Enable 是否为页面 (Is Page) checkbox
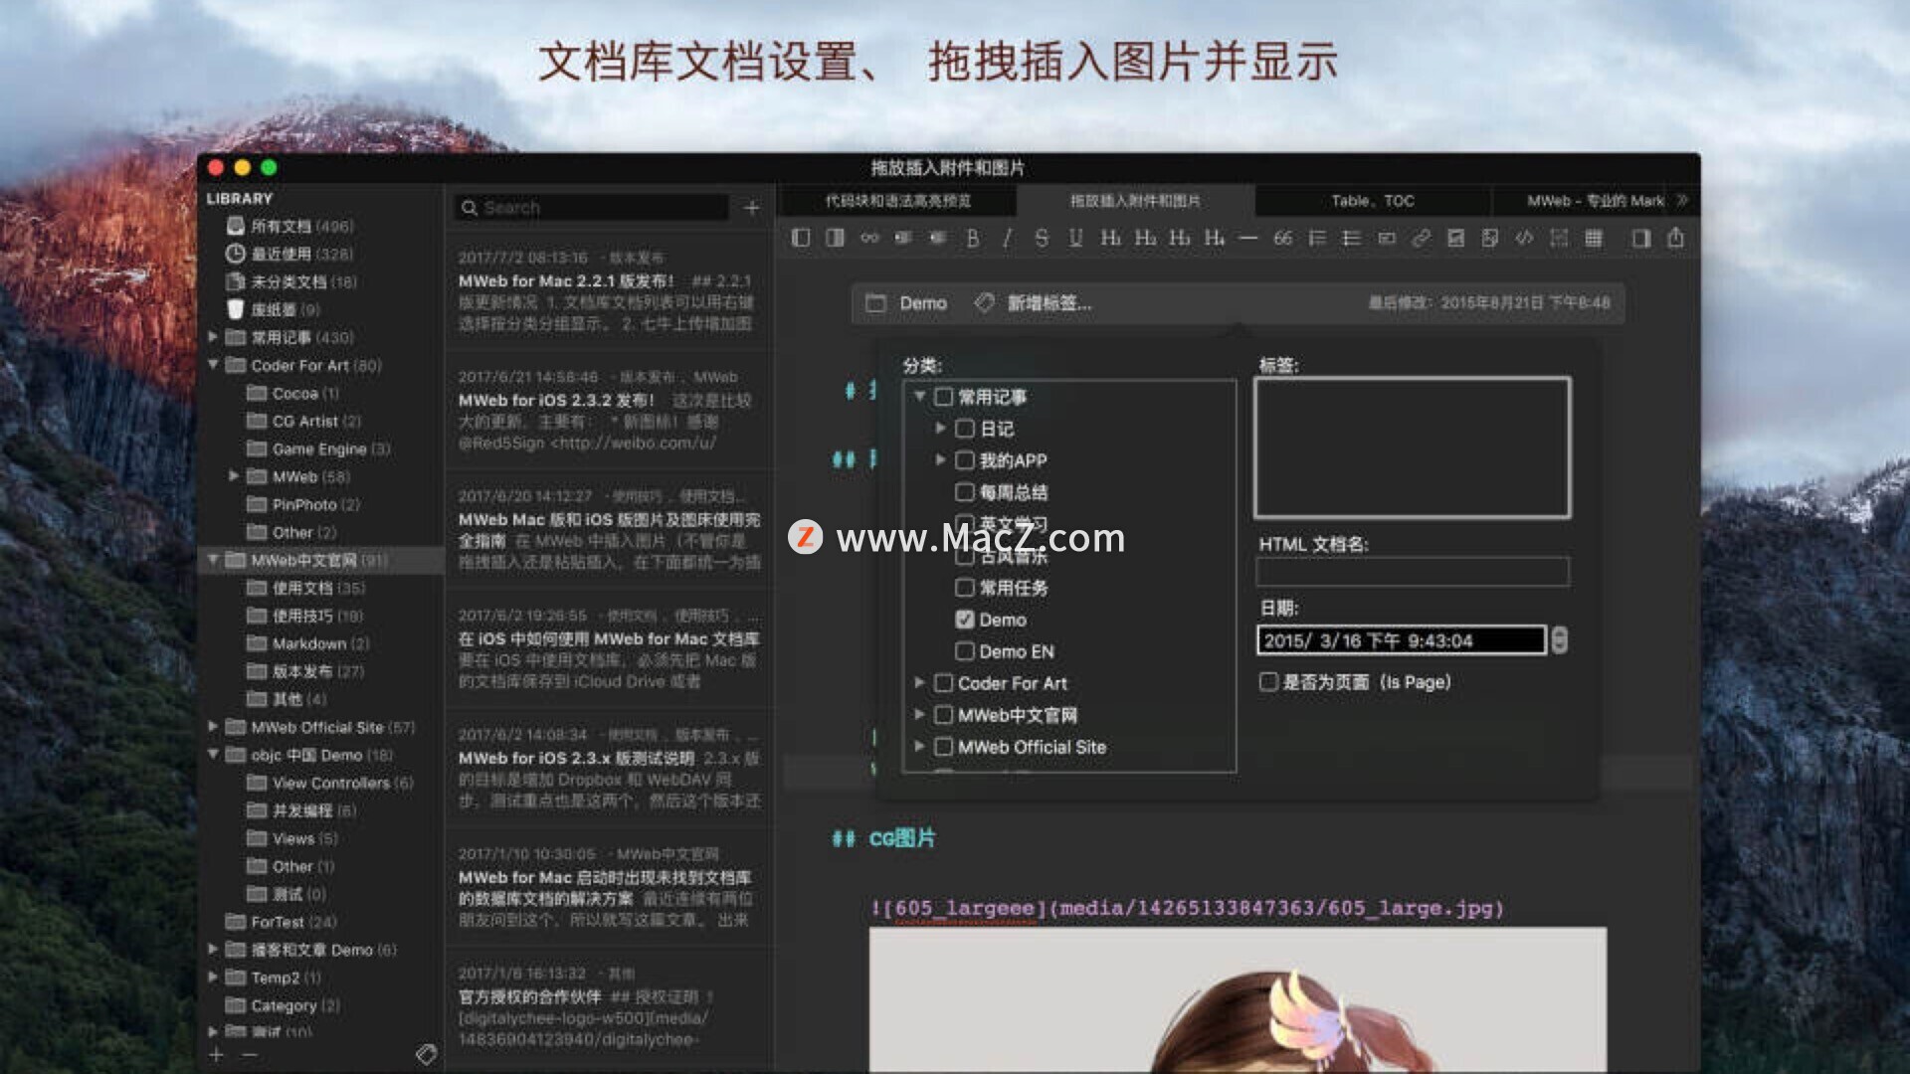The width and height of the screenshot is (1910, 1074). click(x=1268, y=682)
